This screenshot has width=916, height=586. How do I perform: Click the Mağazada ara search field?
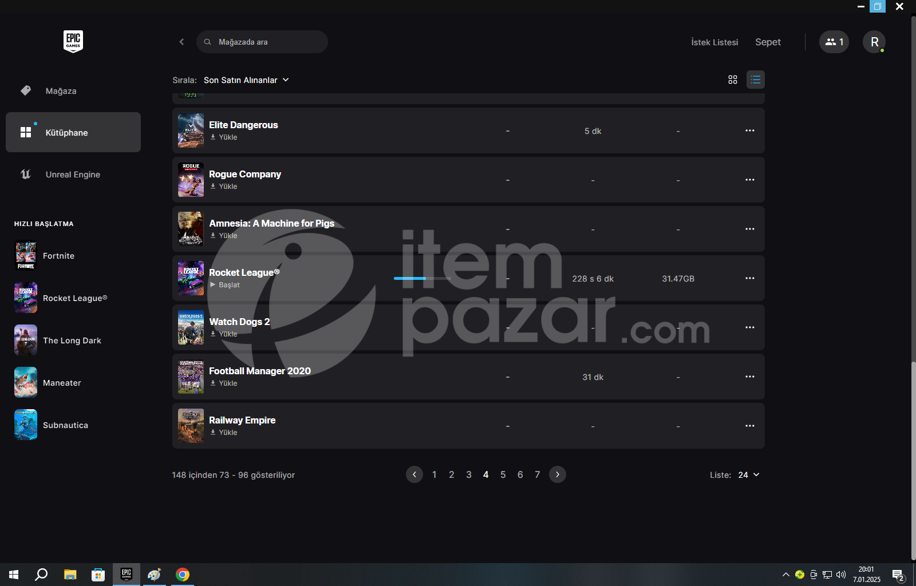(262, 42)
